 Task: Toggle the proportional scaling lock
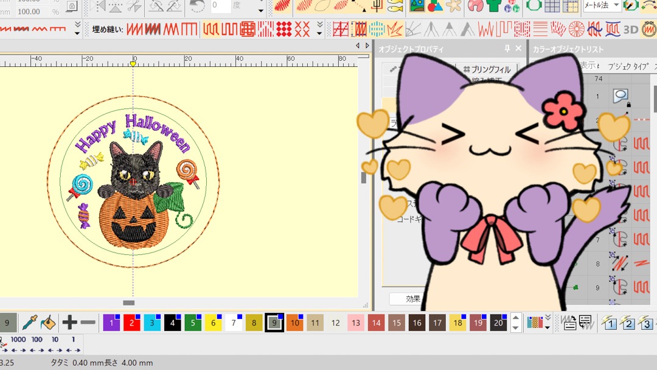[x=72, y=6]
